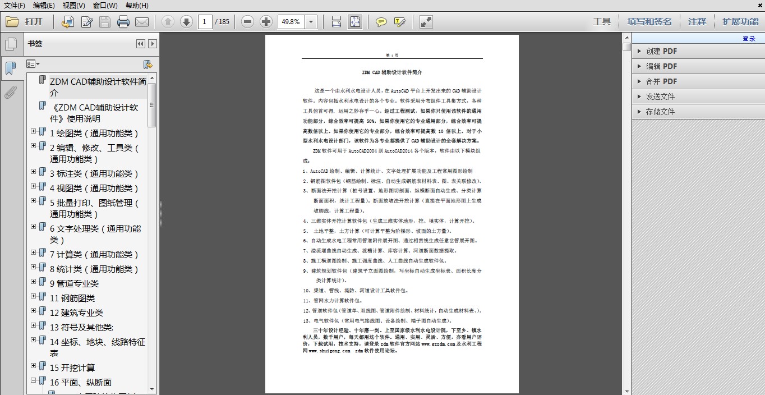765x395 pixels.
Task: Expand the 7 计算类 bookmark
Action: 34,252
